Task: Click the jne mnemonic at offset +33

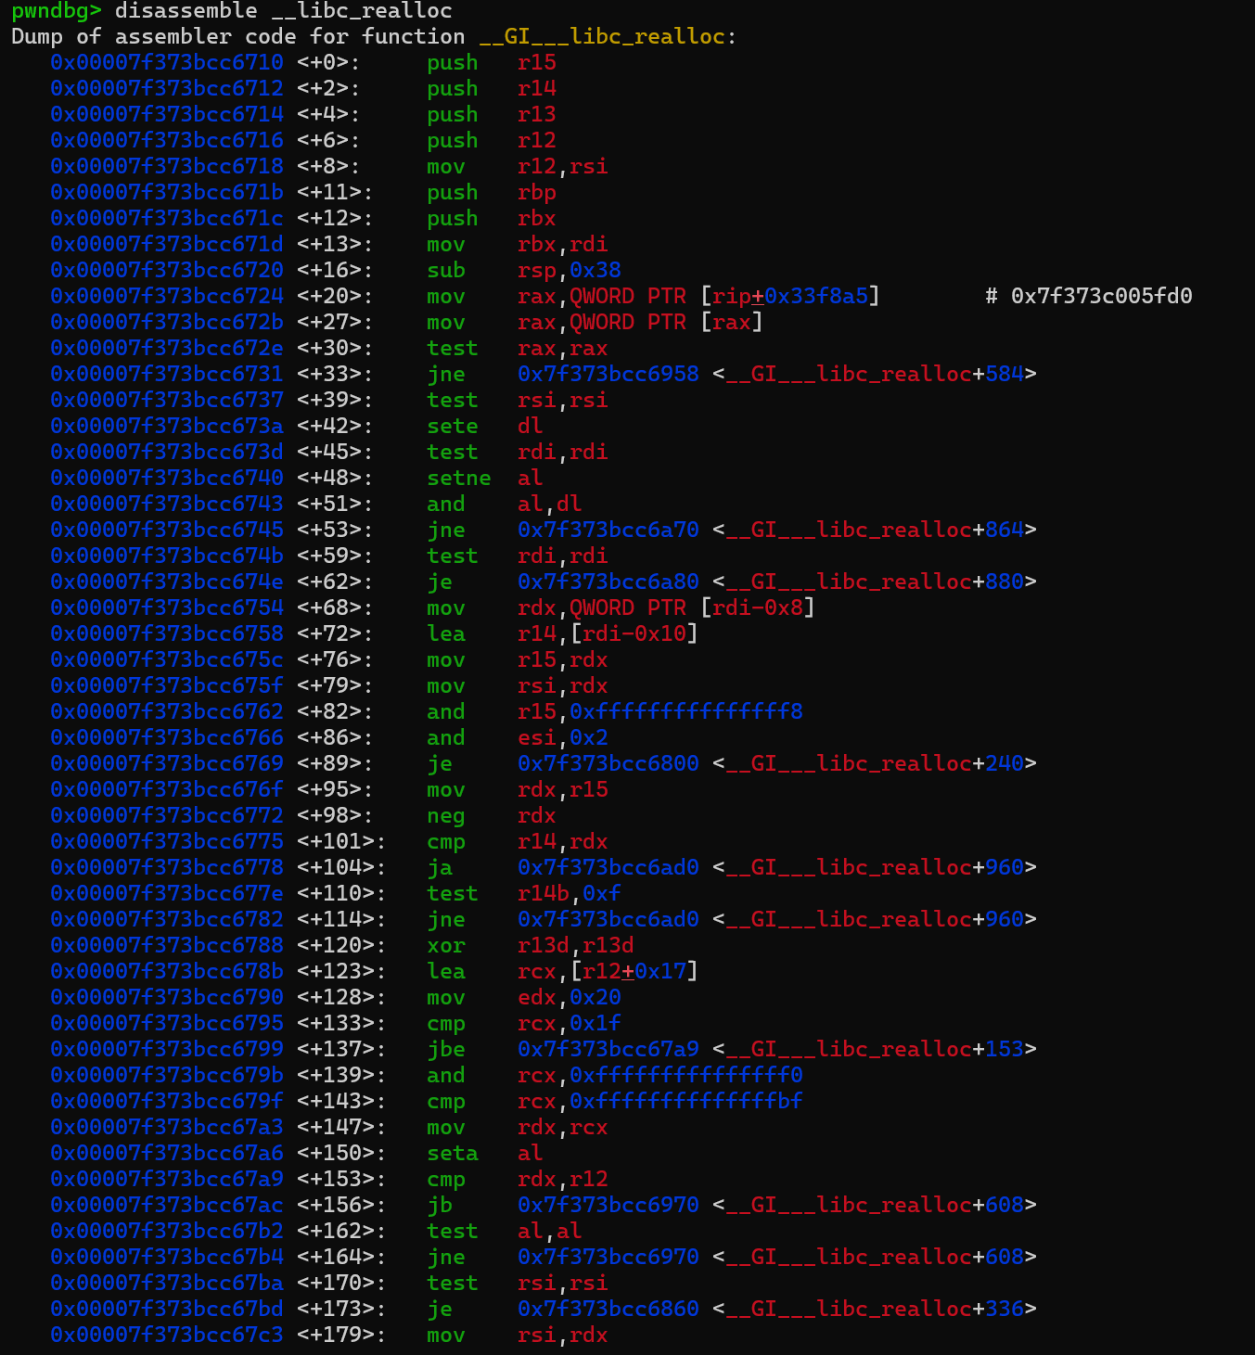Action: (x=446, y=374)
